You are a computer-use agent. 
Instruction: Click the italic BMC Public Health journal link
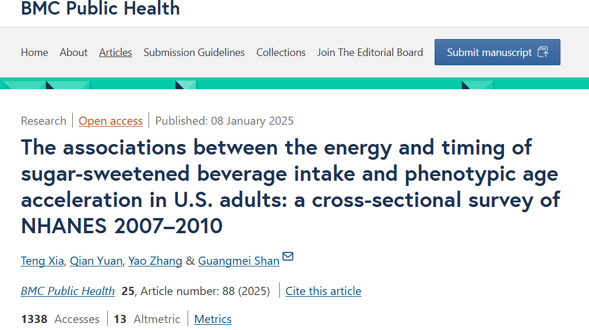[68, 291]
